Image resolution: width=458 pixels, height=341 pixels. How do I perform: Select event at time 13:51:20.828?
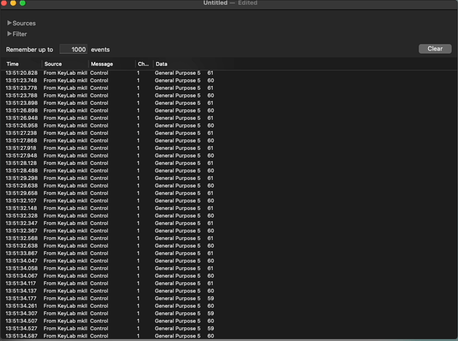point(229,73)
